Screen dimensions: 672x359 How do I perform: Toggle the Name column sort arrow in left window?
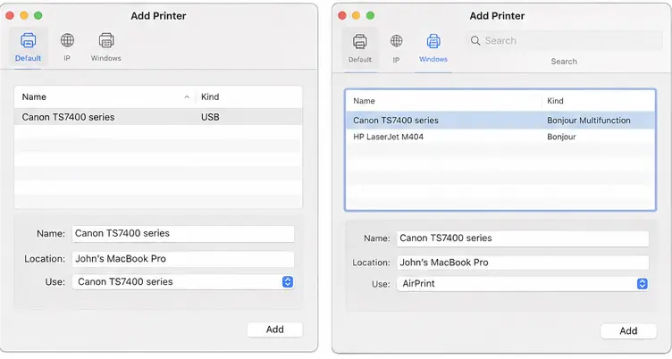187,97
